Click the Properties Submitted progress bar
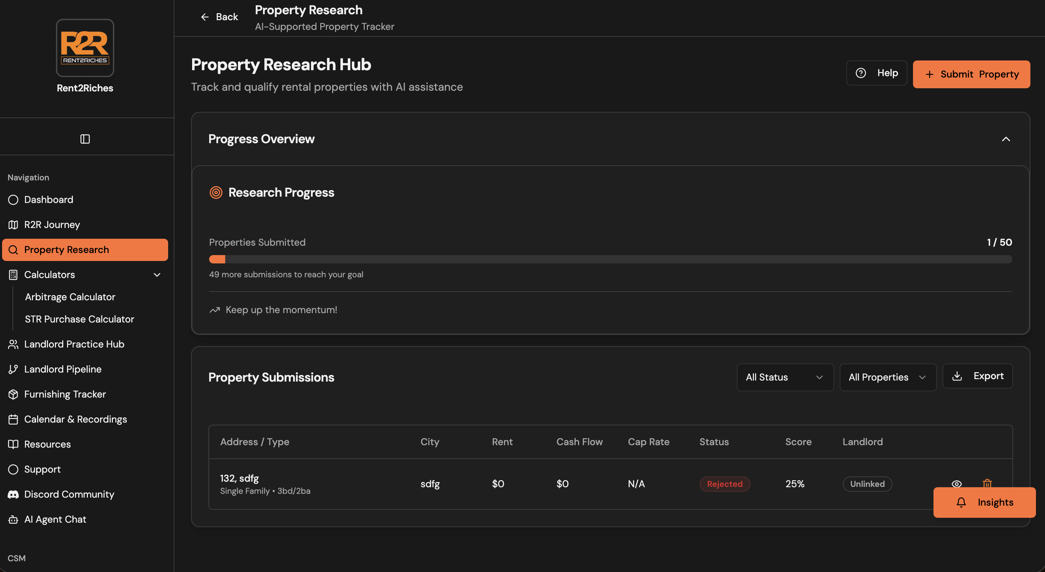Screen dimensions: 1045x572 (x=610, y=260)
